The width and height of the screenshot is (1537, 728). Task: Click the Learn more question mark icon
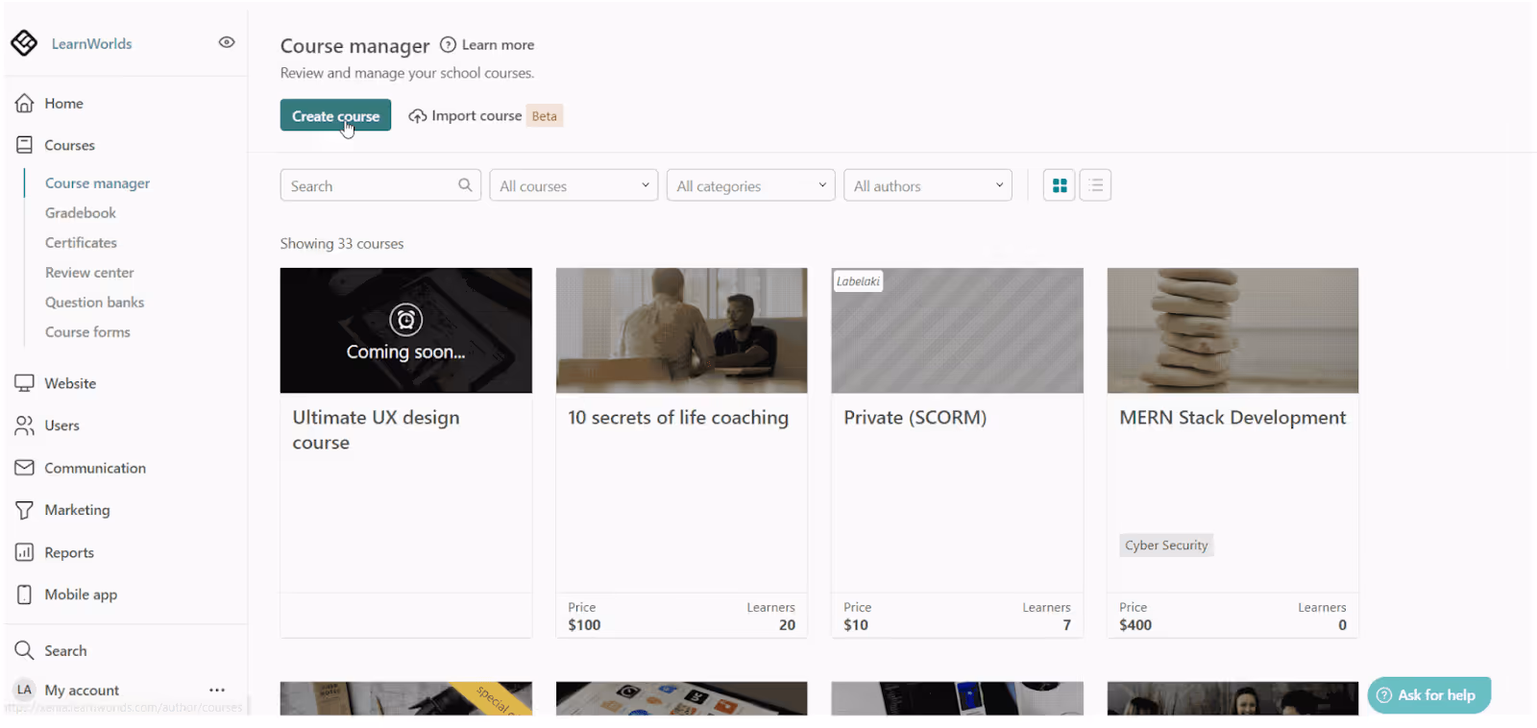pyautogui.click(x=448, y=44)
